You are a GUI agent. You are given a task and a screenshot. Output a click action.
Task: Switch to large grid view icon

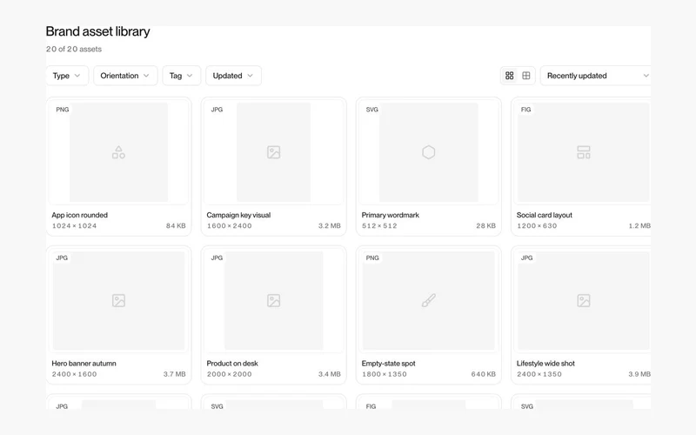tap(510, 76)
